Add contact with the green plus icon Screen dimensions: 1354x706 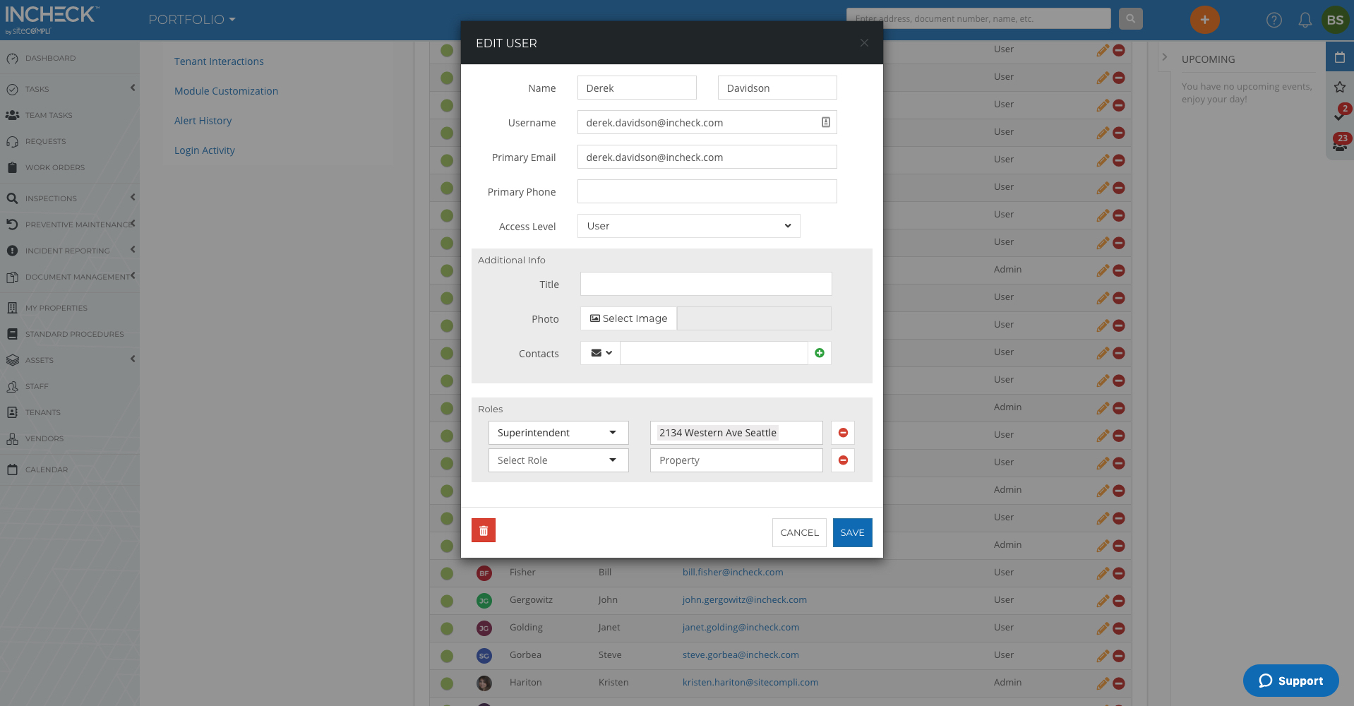(819, 353)
